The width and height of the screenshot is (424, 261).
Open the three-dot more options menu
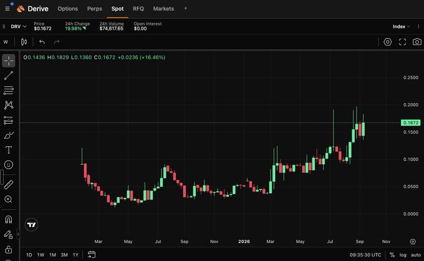[418, 26]
